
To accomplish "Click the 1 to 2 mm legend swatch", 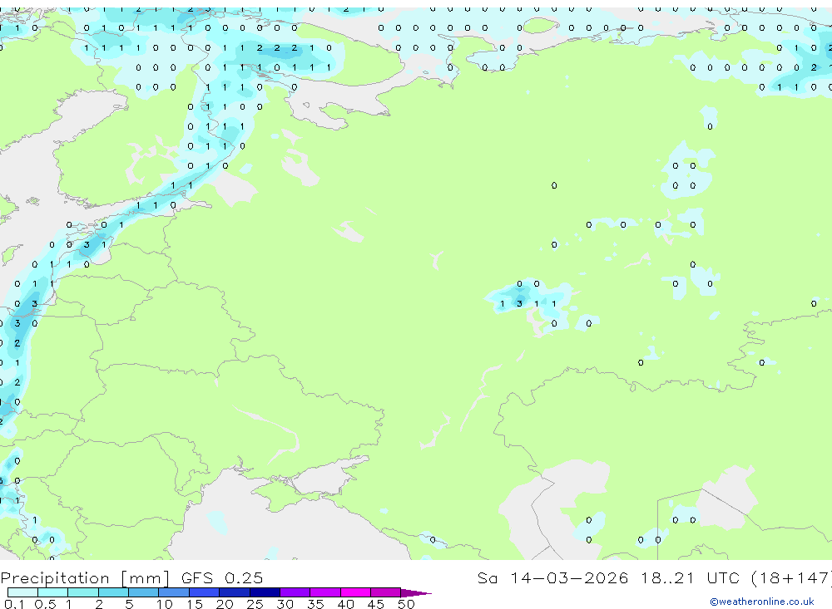I will 83,592.
